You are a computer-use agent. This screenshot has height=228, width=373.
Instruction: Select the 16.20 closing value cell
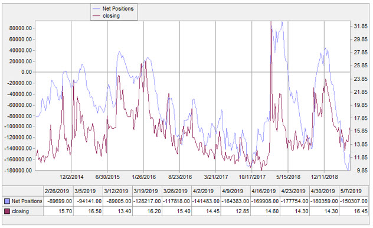[147, 211]
